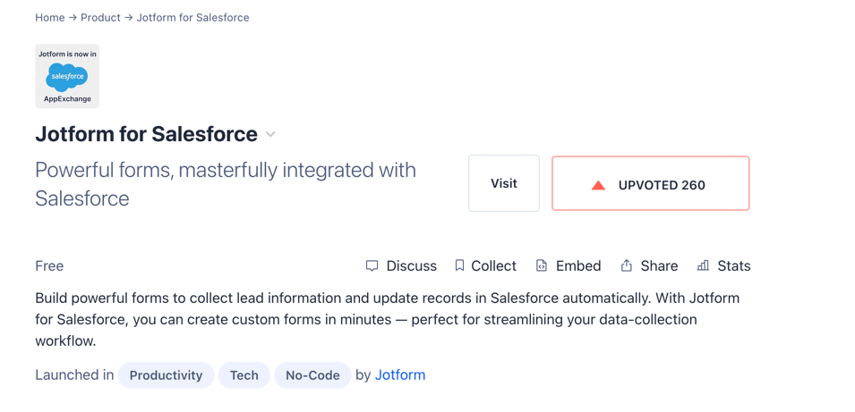This screenshot has width=855, height=412.
Task: Click the Share upload icon
Action: click(627, 265)
